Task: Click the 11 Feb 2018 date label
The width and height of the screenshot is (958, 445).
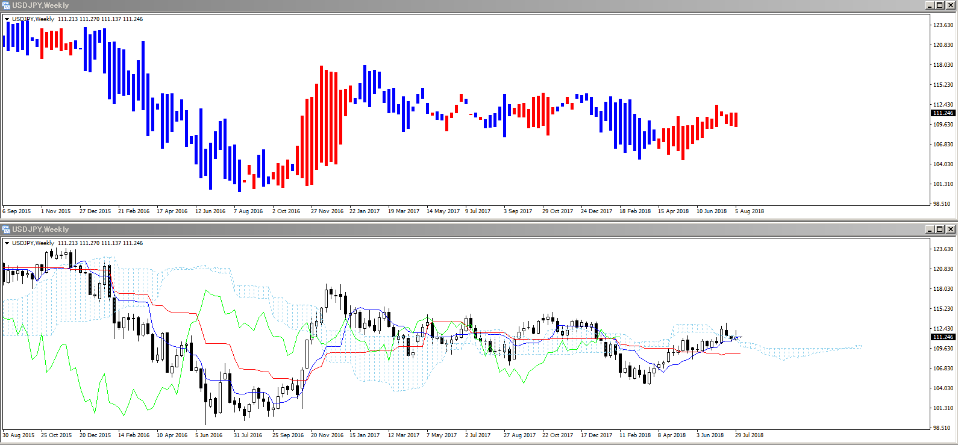Action: 635,435
